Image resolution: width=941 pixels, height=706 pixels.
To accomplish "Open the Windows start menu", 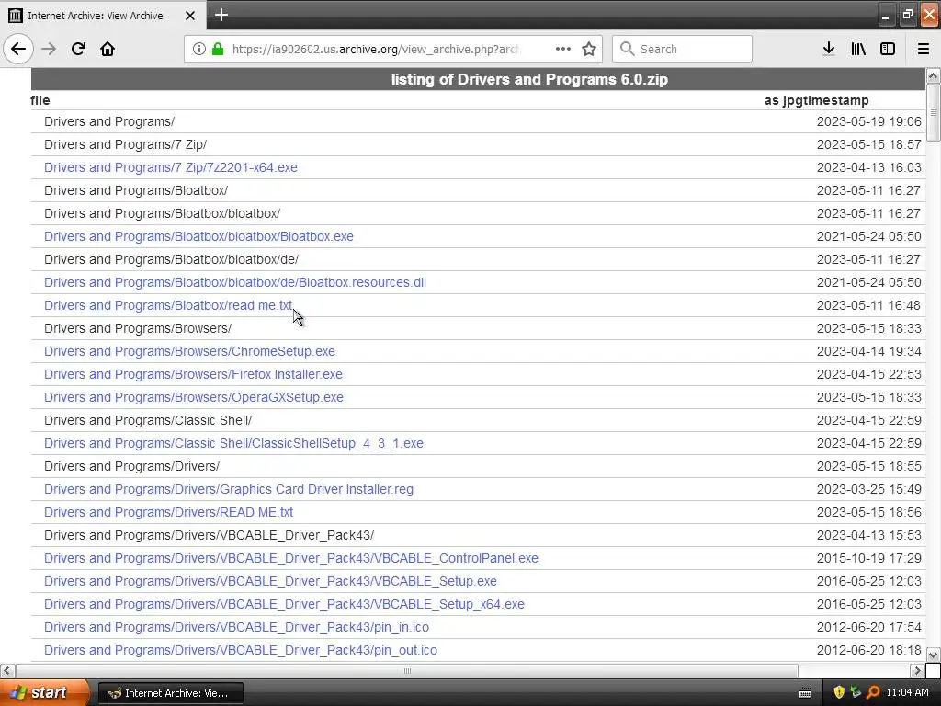I will pos(44,693).
